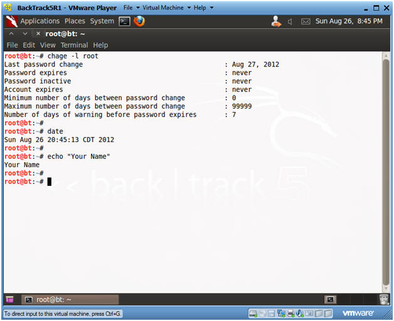Click the 'Number of days of warning' line
Screen dimensions: 394x321
[120, 115]
